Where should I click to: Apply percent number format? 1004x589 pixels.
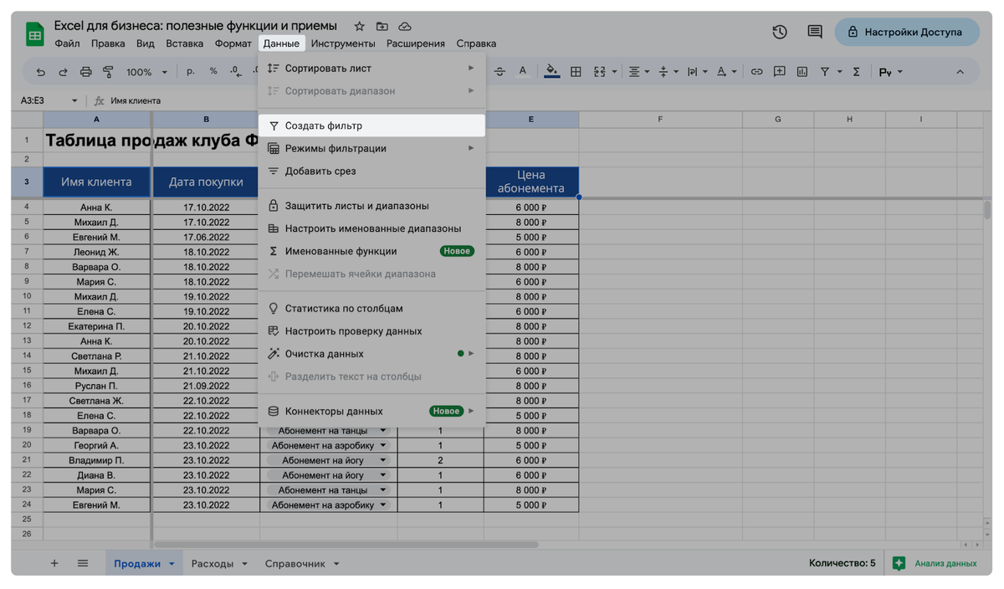pyautogui.click(x=213, y=71)
